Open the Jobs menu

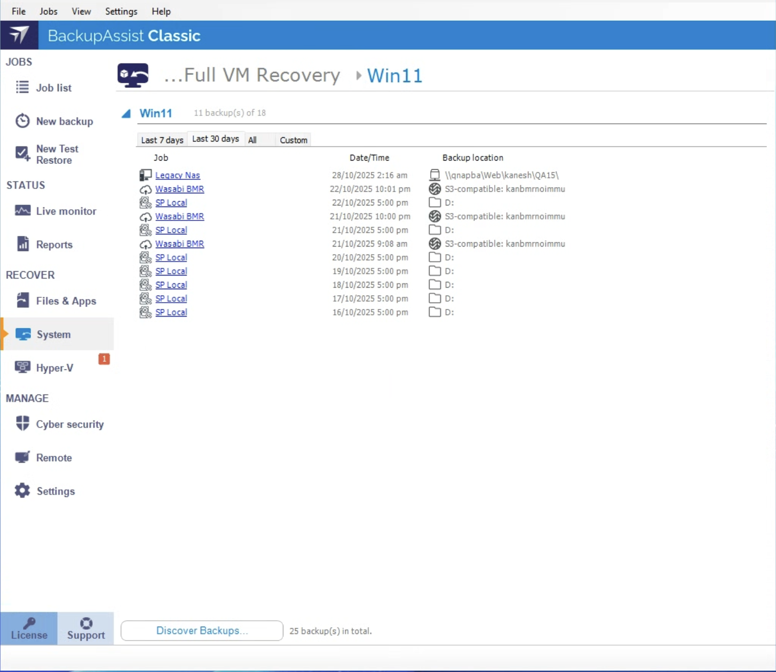point(48,11)
